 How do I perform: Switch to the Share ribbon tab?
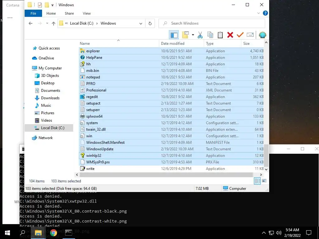tap(69, 13)
